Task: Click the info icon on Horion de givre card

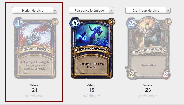Action: pos(55,22)
